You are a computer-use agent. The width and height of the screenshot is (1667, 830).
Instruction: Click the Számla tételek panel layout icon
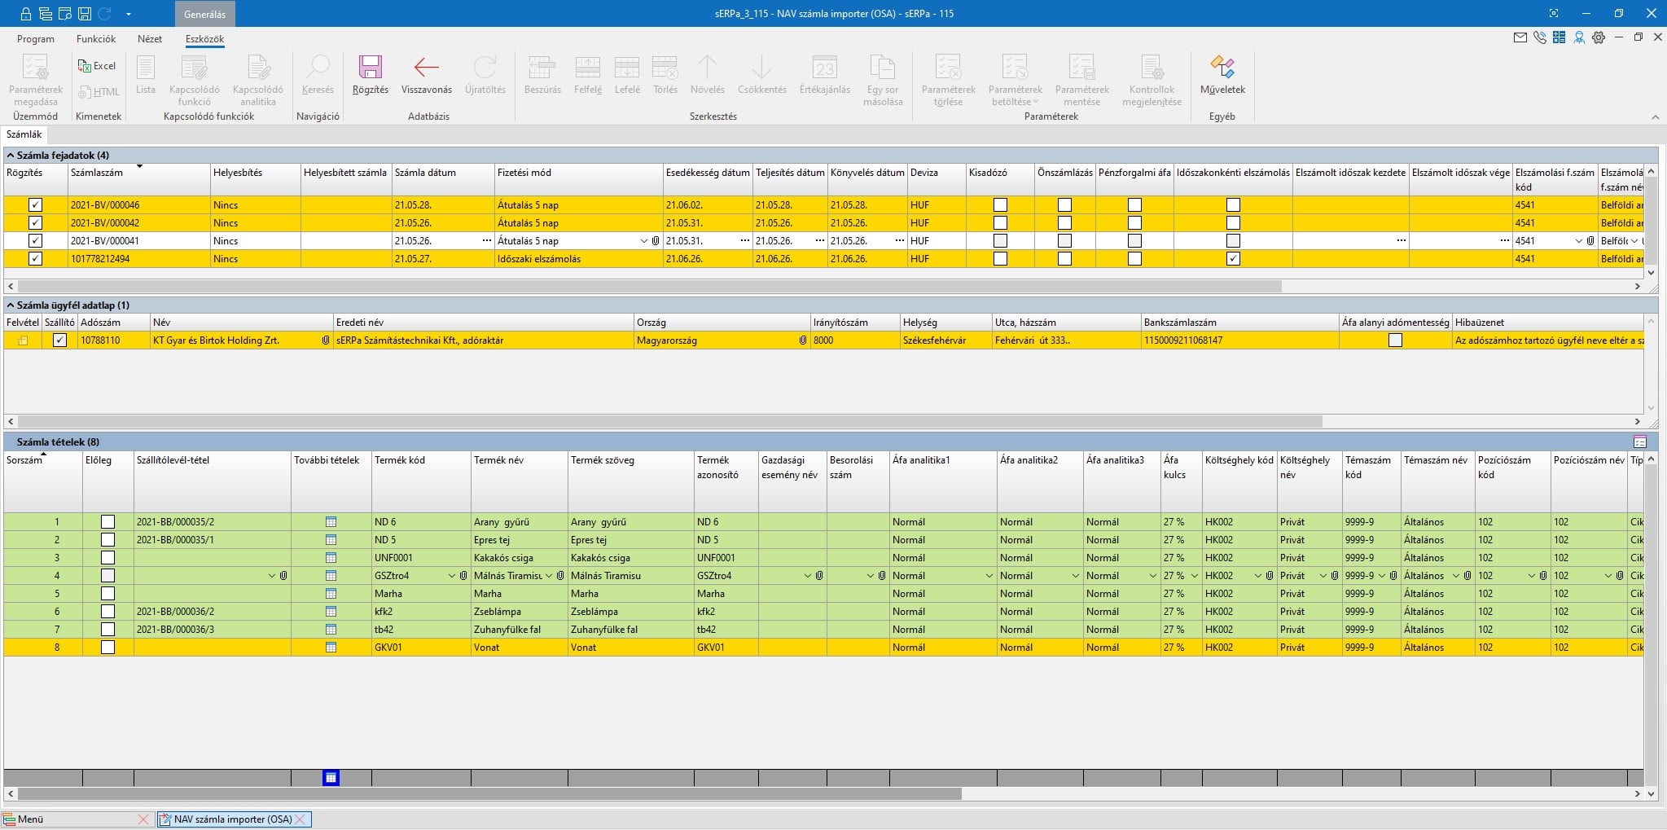[x=1640, y=442]
